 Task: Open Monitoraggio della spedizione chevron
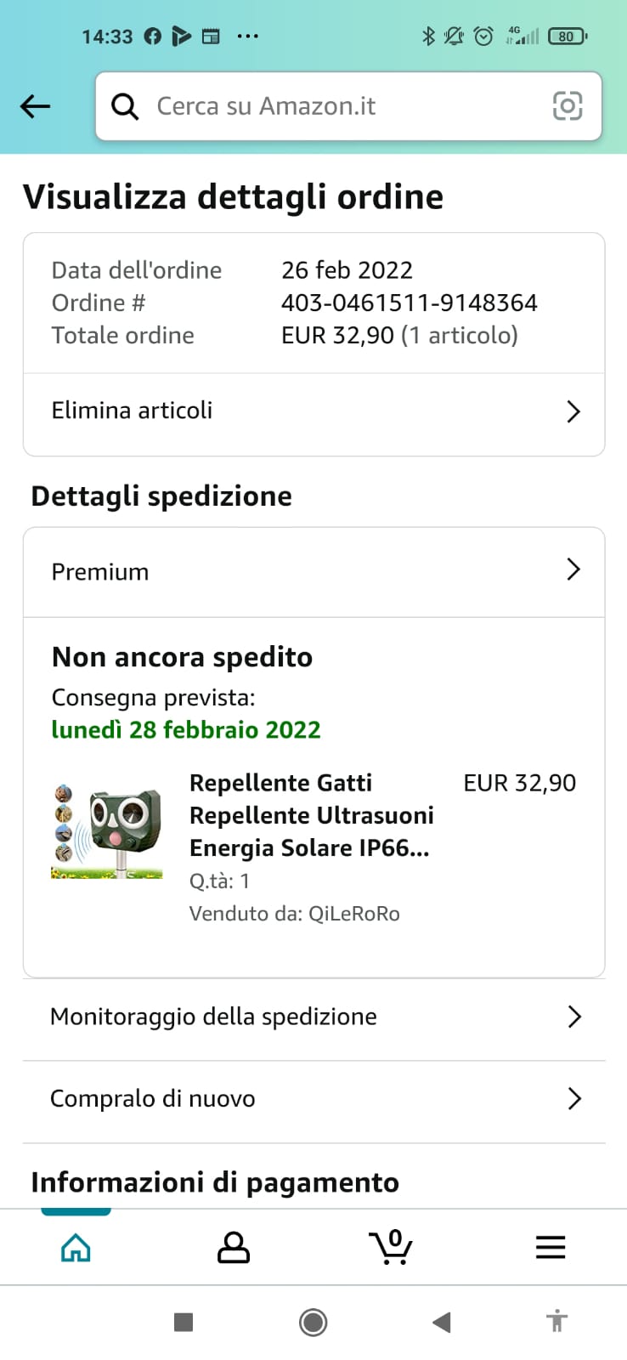573,1017
